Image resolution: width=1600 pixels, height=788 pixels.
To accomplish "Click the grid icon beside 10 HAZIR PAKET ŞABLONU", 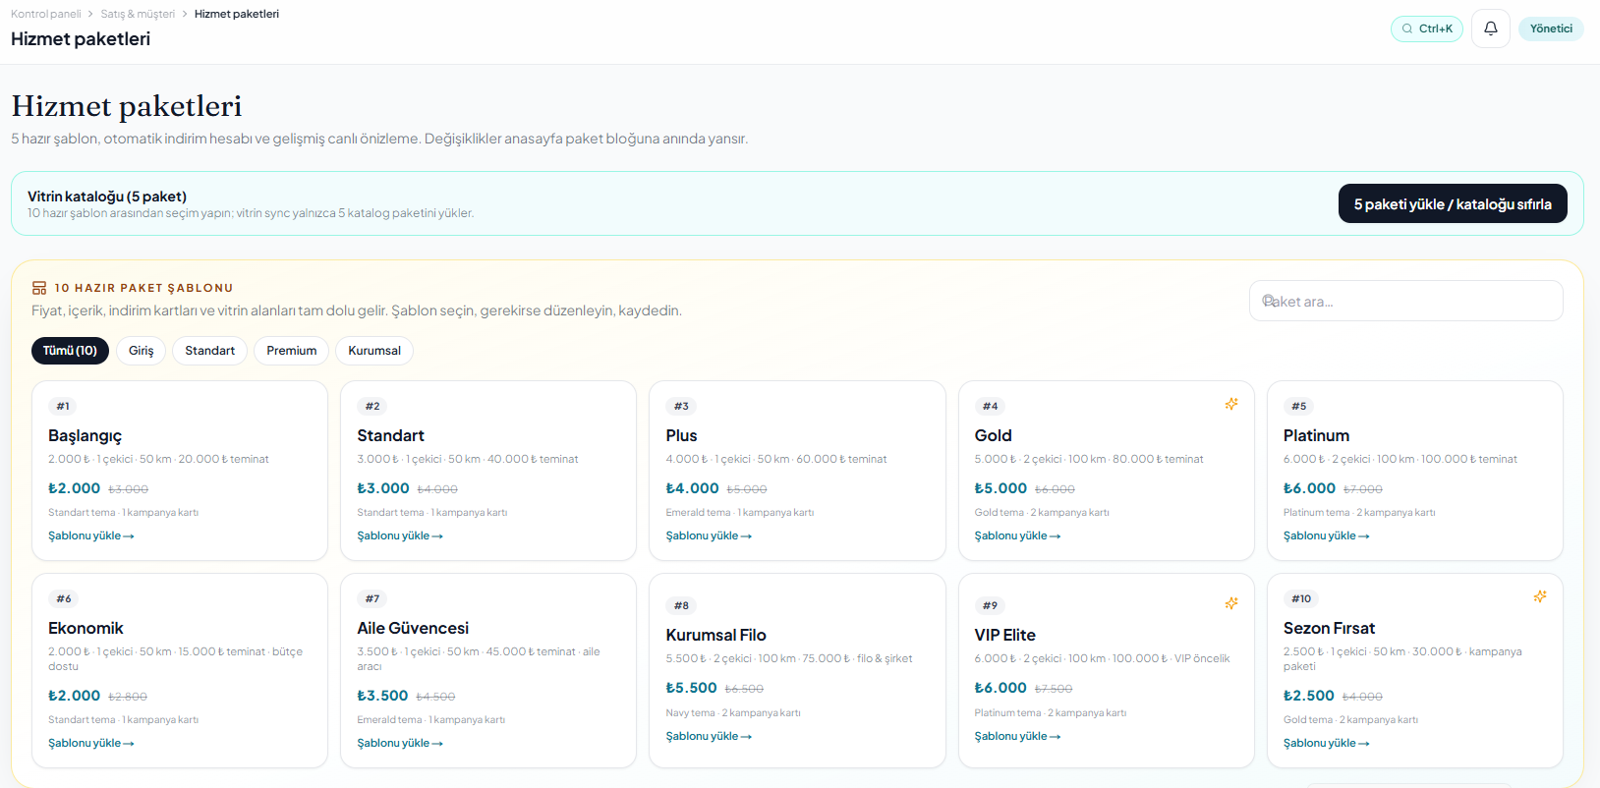I will 39,288.
